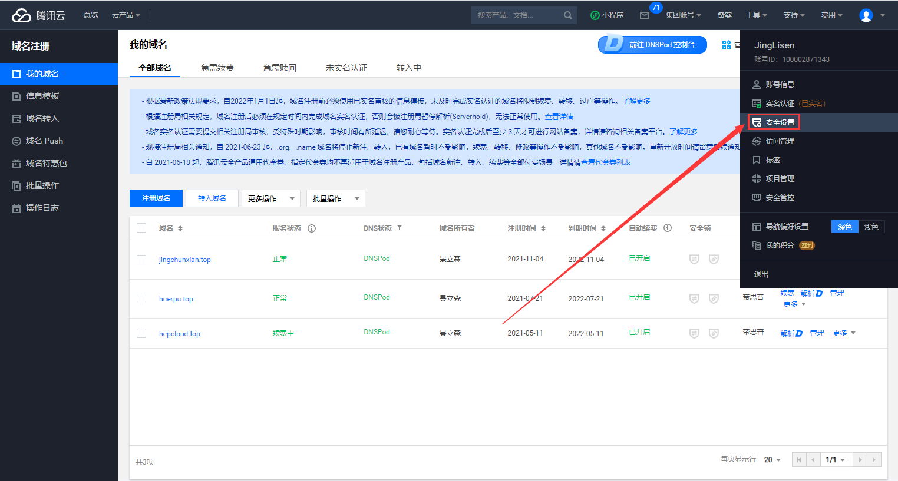This screenshot has width=898, height=481.
Task: Expand the 批量操作 dropdown button
Action: click(335, 198)
